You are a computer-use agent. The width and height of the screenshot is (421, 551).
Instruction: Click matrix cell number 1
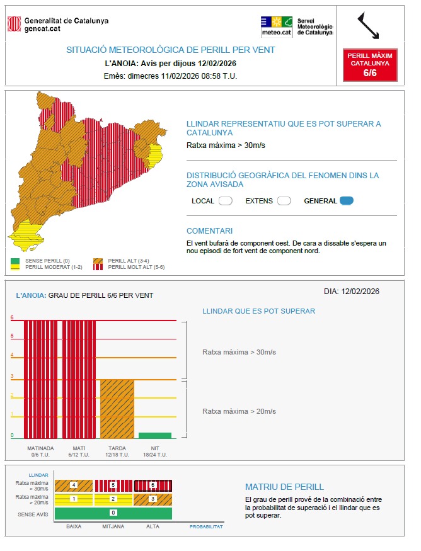tap(74, 499)
